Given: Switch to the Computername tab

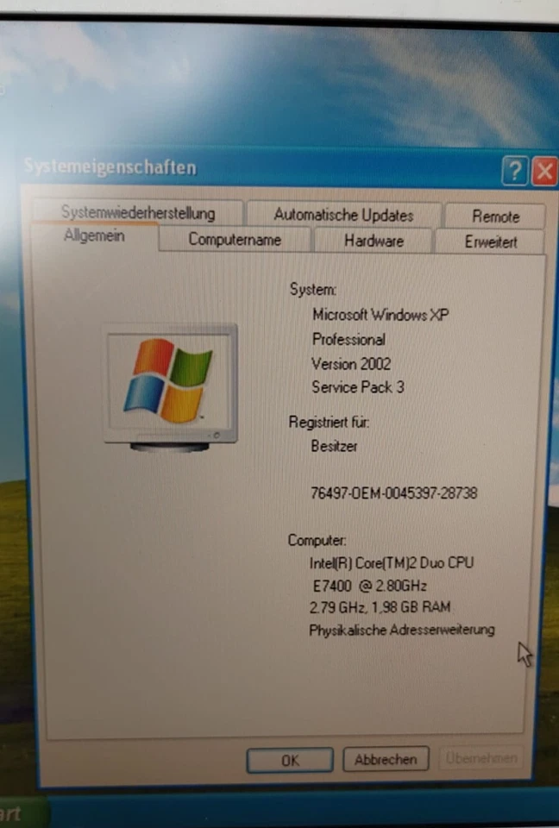Looking at the screenshot, I should (x=235, y=240).
